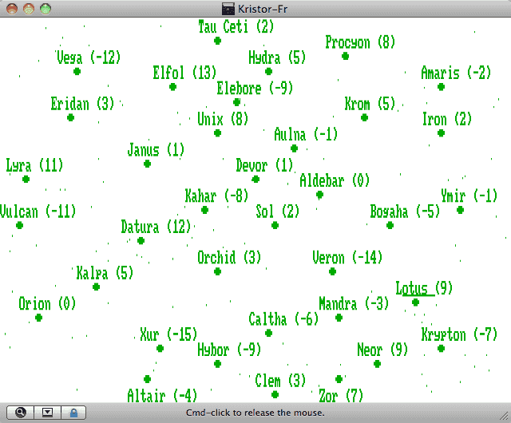Click the green zoom window button
The width and height of the screenshot is (511, 423).
click(x=46, y=9)
